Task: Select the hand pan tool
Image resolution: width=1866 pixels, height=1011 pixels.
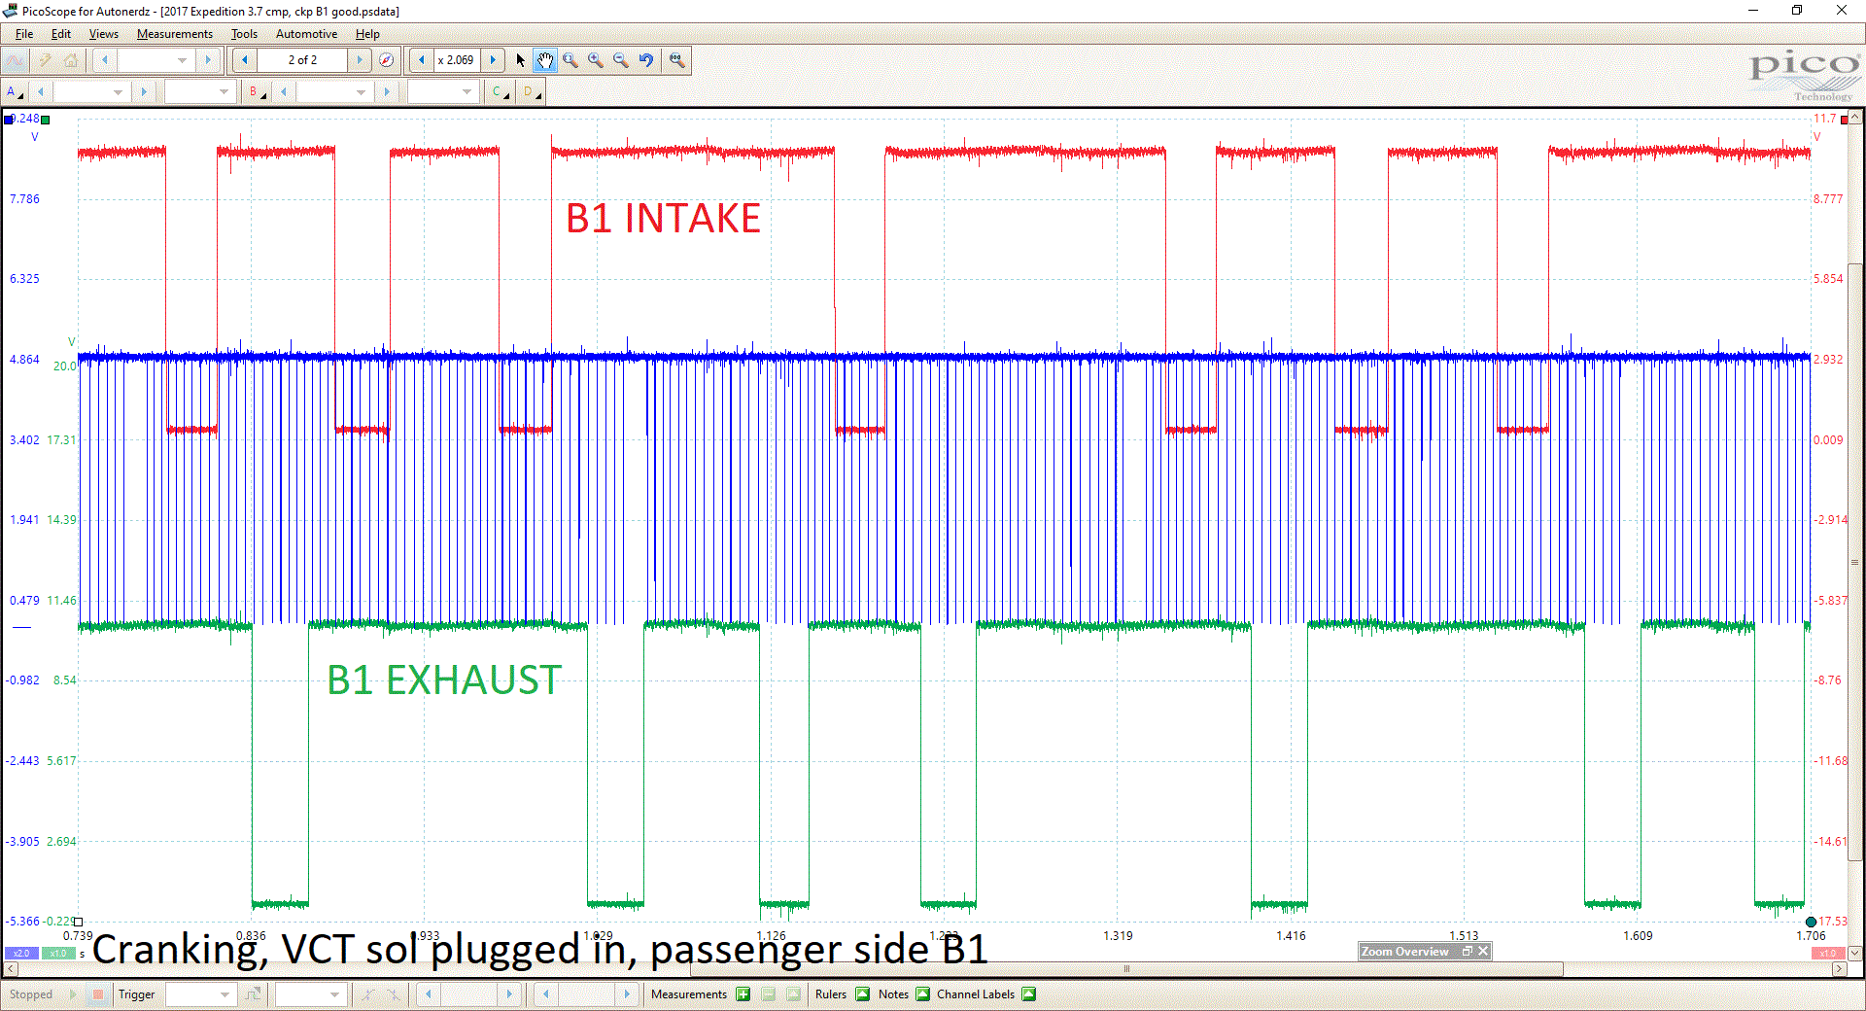Action: [545, 60]
